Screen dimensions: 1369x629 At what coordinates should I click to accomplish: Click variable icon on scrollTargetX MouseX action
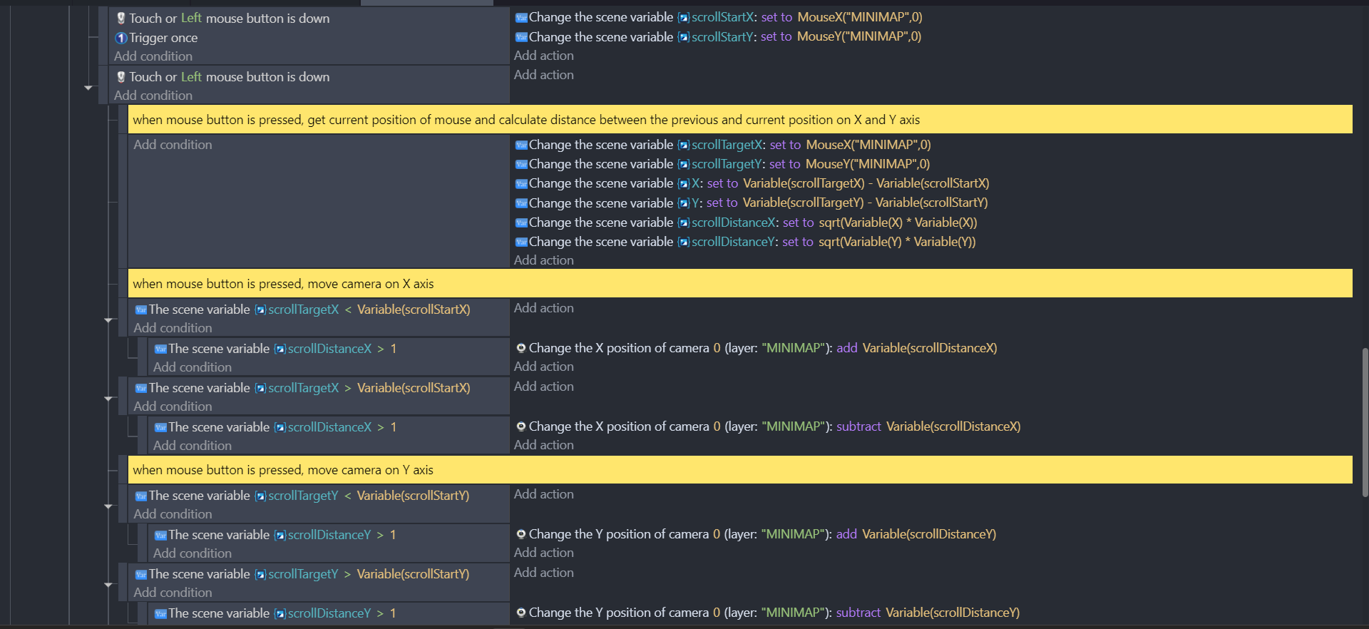tap(521, 145)
